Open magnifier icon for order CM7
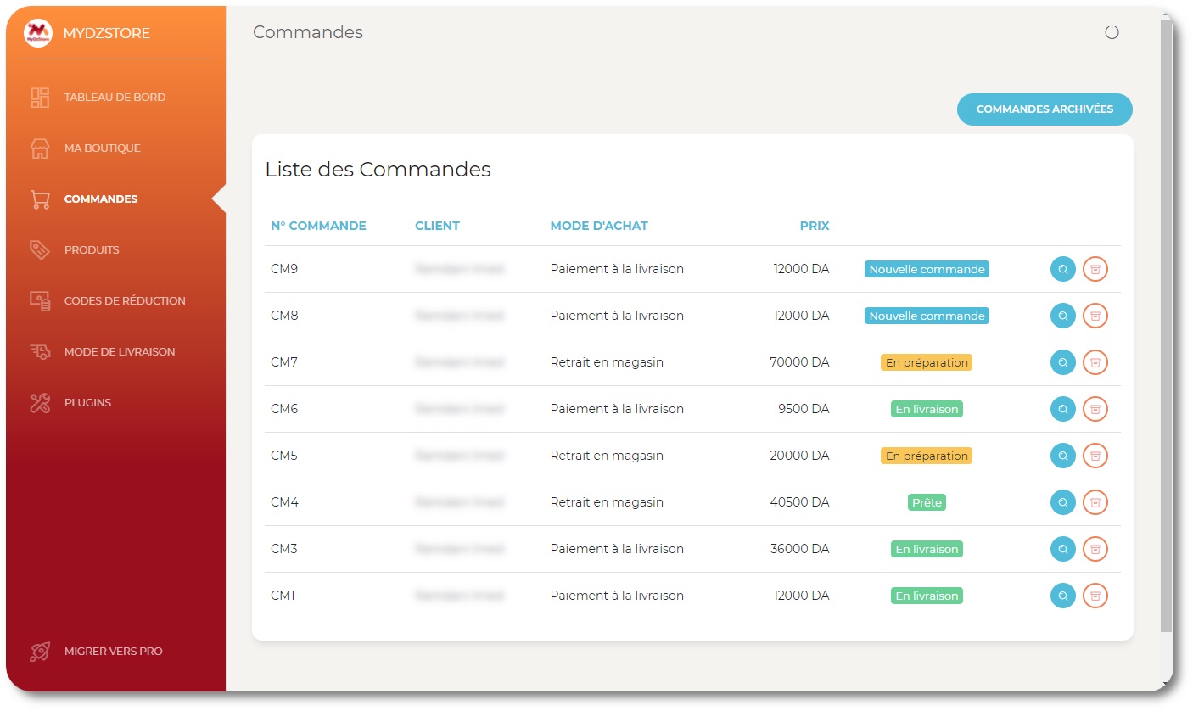Screen dimensions: 1193x711 point(1062,362)
